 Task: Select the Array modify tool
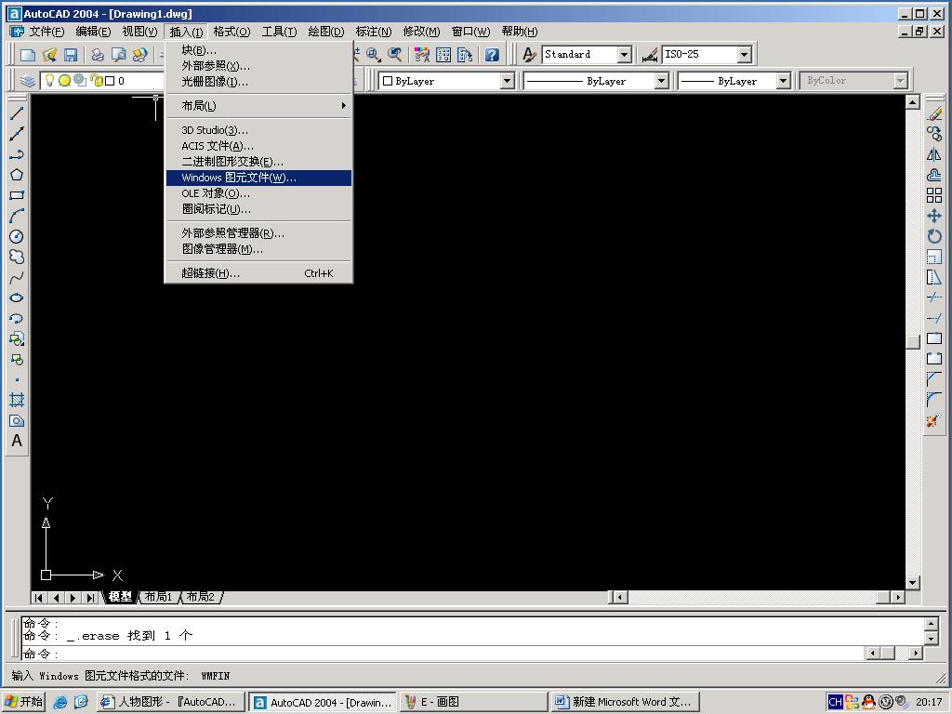point(934,195)
